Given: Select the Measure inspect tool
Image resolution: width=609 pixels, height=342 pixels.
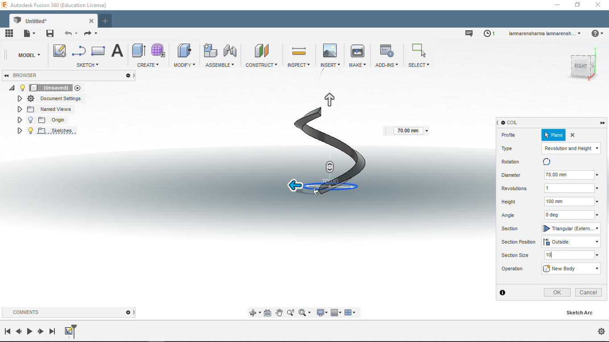Looking at the screenshot, I should point(299,51).
